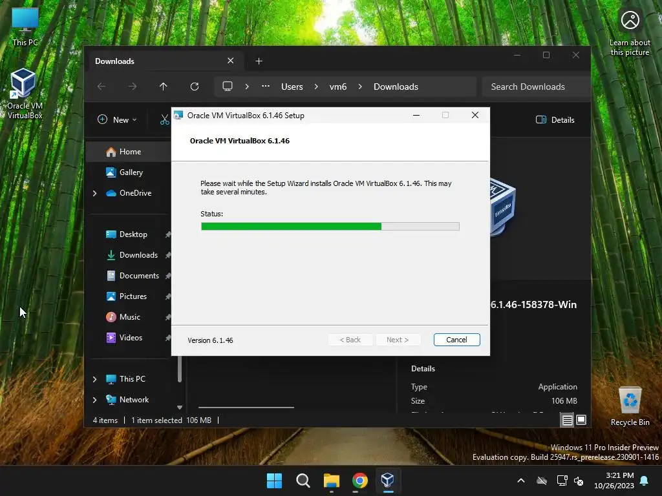Add a new File Explorer tab

259,61
